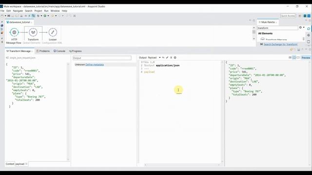Click the New file icon in toolbar
This screenshot has width=312, height=175.
pos(2,16)
